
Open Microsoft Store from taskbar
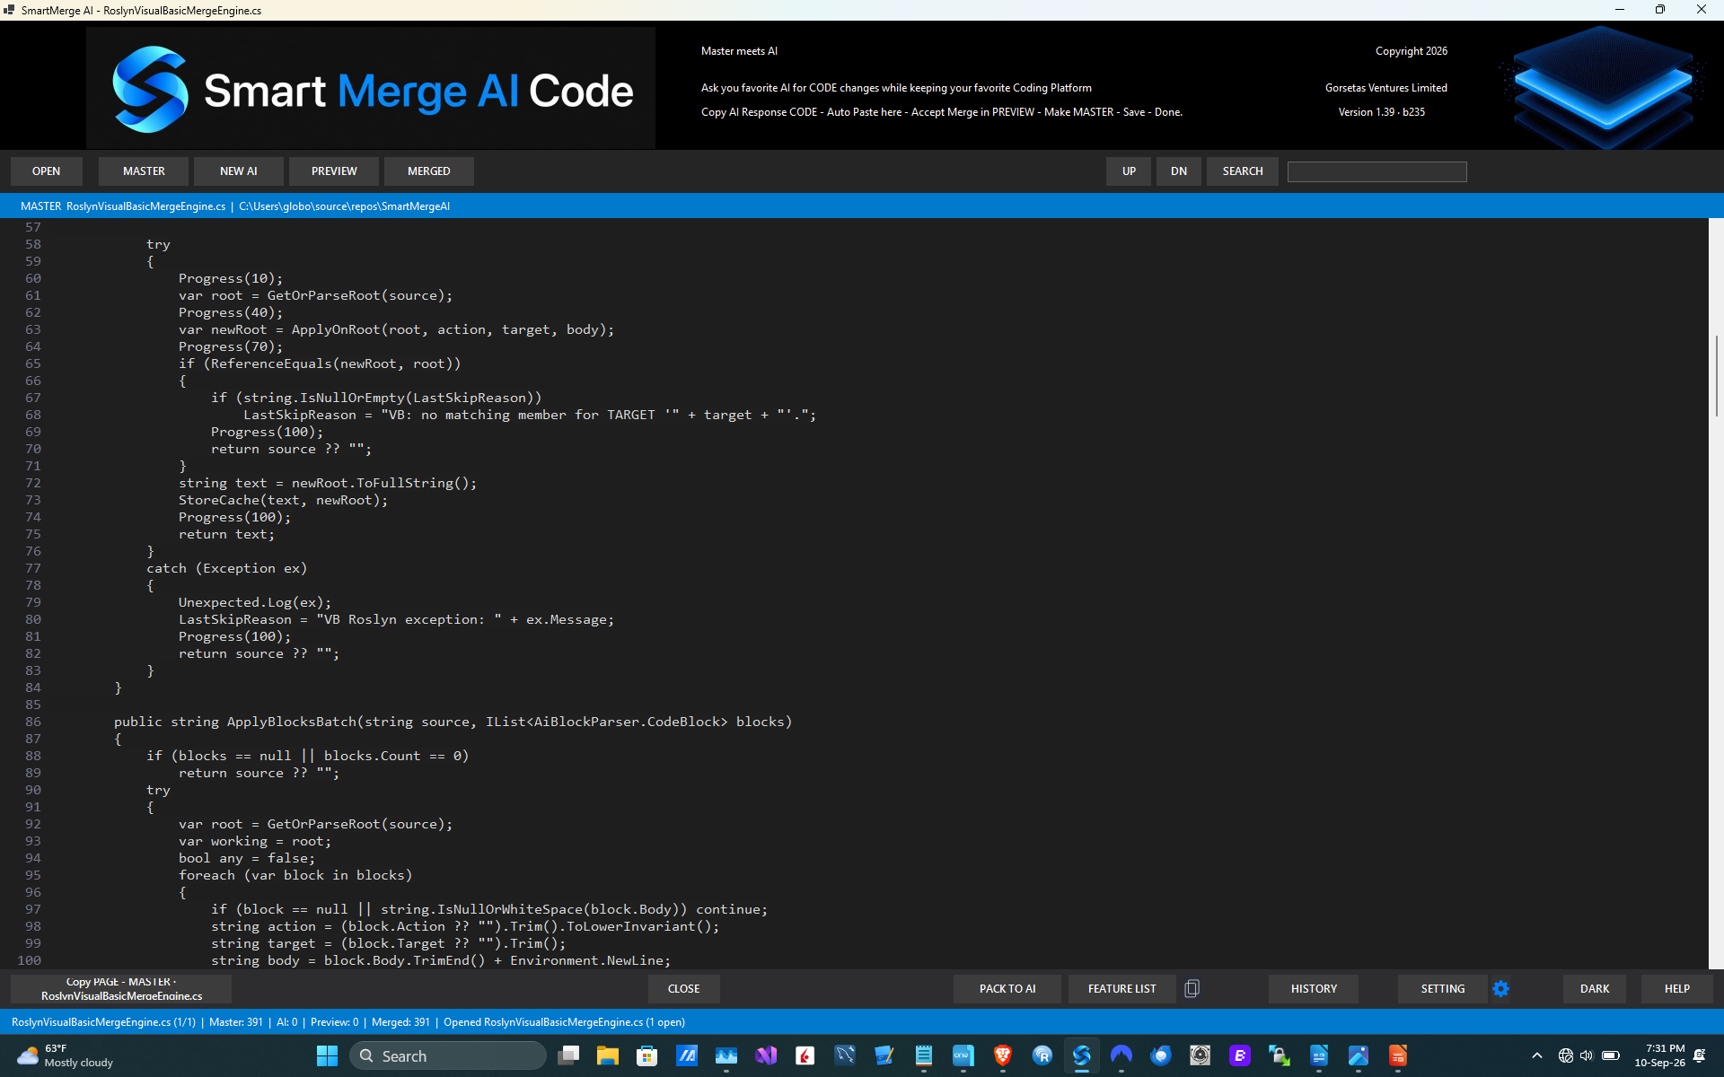pos(647,1055)
